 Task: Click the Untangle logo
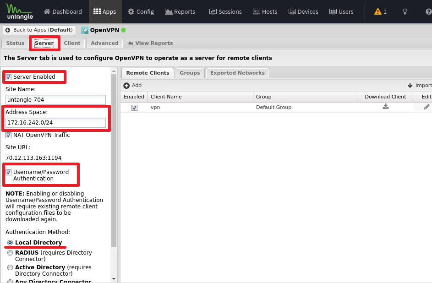[19, 11]
